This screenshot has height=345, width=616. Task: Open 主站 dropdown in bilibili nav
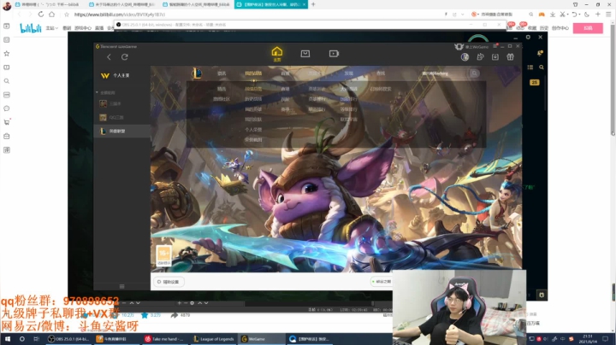point(51,28)
